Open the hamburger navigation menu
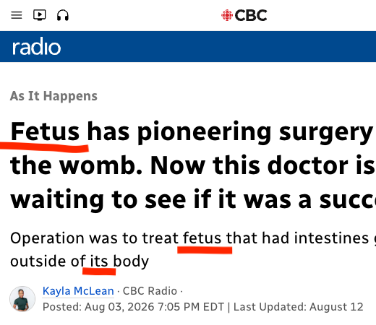The image size is (376, 325). 17,15
